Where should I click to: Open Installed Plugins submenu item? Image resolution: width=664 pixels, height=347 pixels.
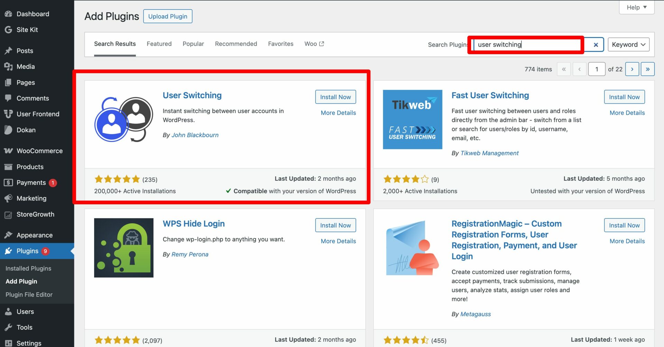click(28, 269)
